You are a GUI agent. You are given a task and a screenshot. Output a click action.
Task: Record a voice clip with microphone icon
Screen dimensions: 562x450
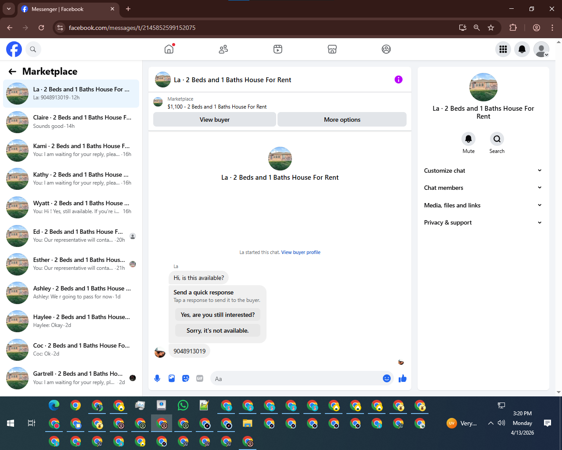click(157, 378)
